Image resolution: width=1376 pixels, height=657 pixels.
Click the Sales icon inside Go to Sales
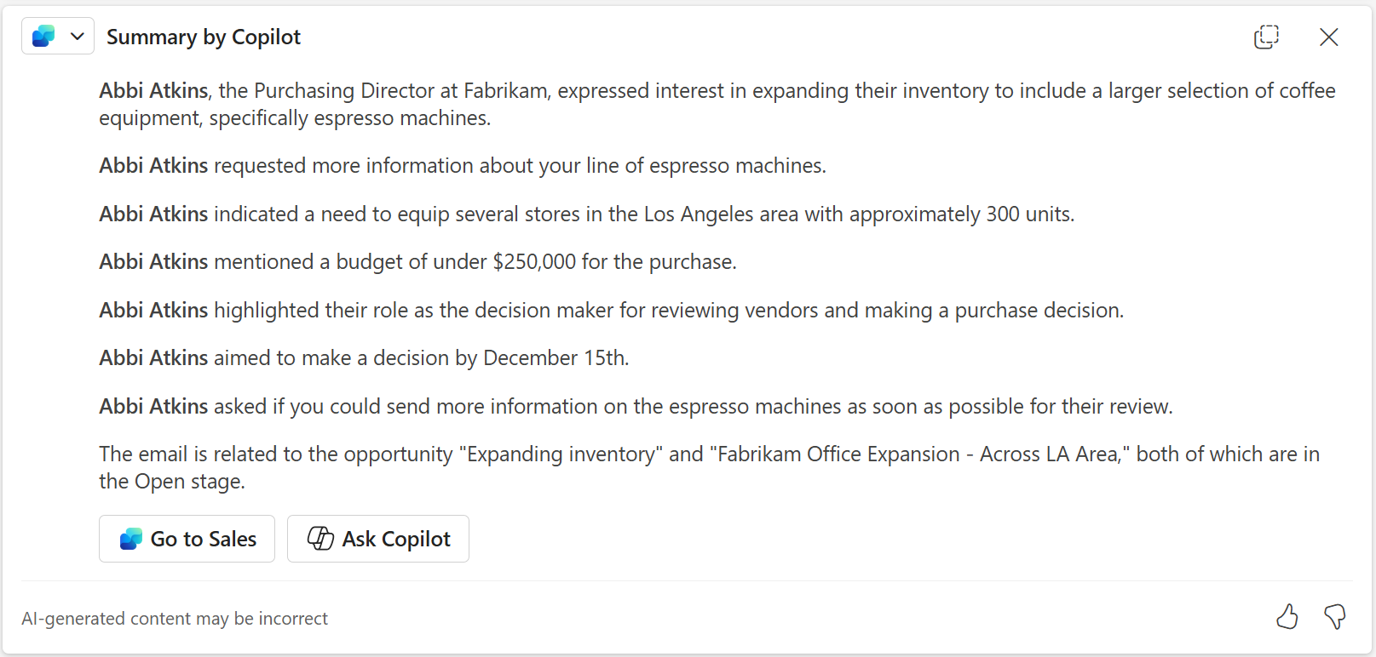tap(131, 539)
